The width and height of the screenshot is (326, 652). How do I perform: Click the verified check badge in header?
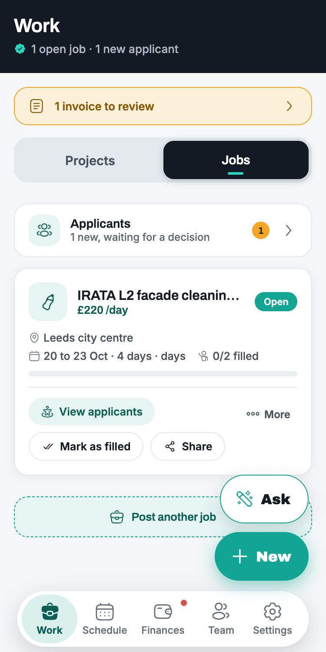click(x=20, y=49)
